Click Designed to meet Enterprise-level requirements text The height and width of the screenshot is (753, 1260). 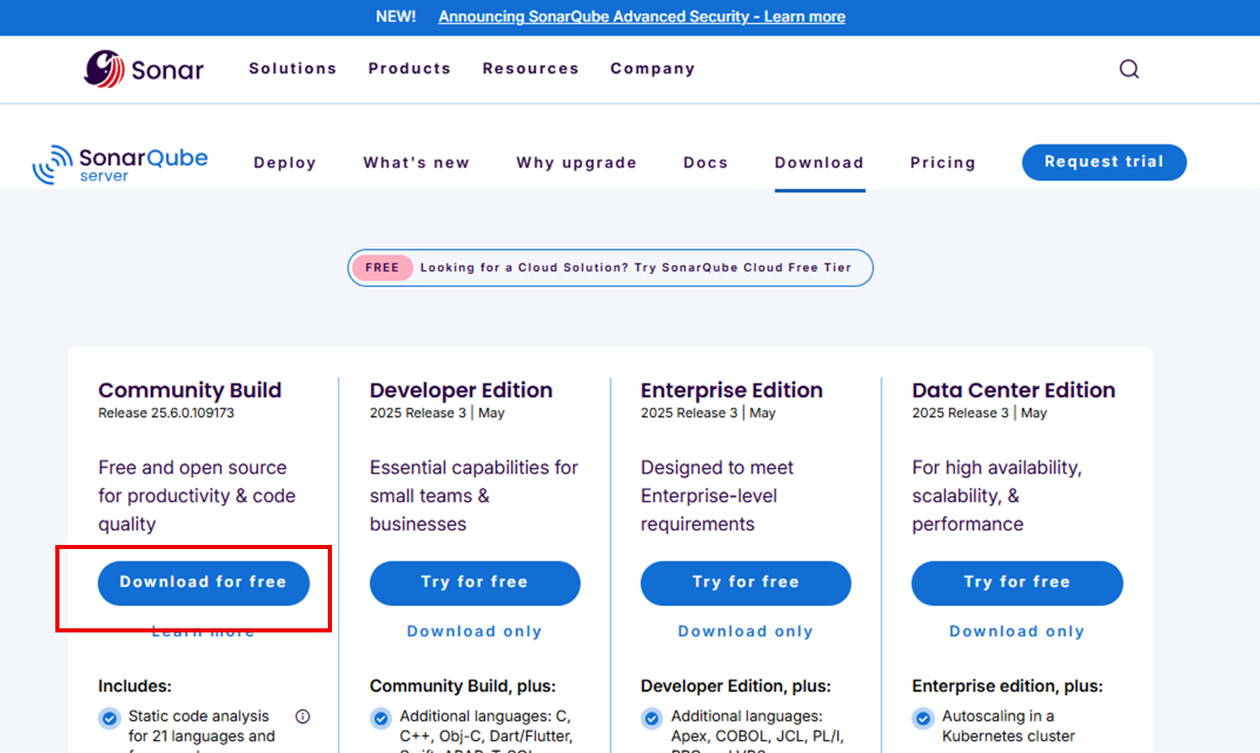tap(717, 495)
